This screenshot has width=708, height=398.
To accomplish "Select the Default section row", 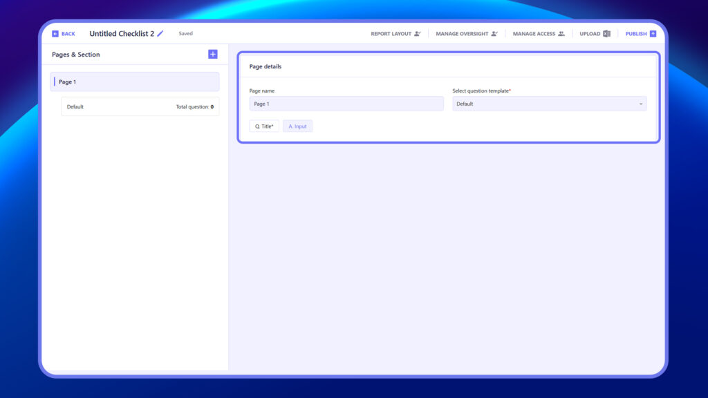I will click(x=140, y=106).
